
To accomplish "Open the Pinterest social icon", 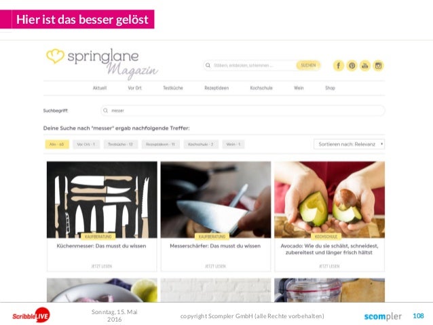I will coord(352,66).
